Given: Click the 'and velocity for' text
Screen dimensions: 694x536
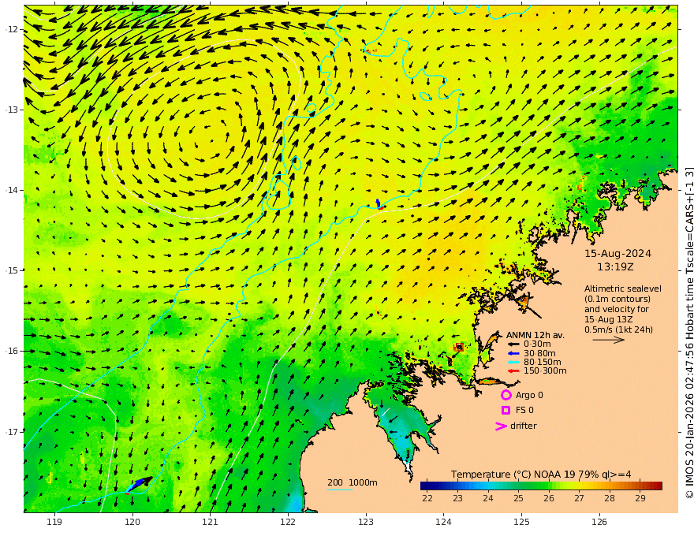Looking at the screenshot, I should pos(617,309).
